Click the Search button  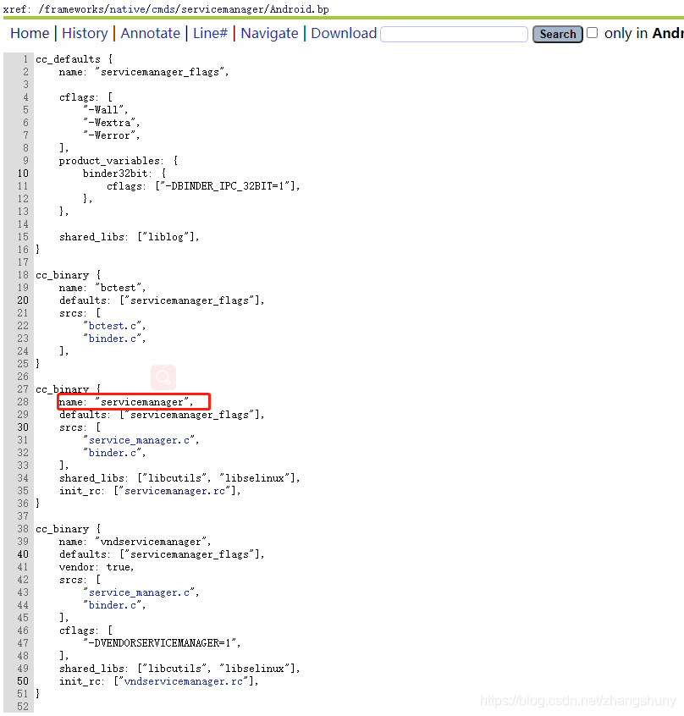[x=558, y=34]
